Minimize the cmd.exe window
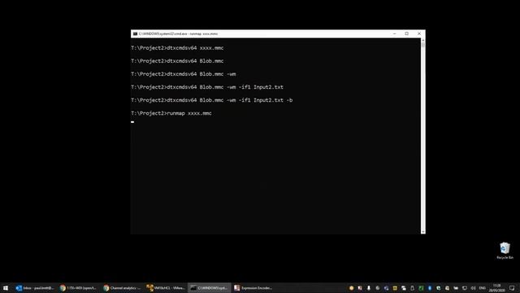The width and height of the screenshot is (520, 293). coord(394,33)
